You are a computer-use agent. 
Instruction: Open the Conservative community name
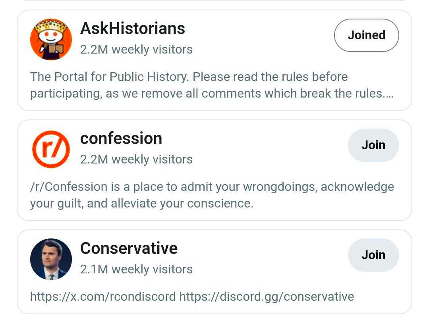(129, 248)
